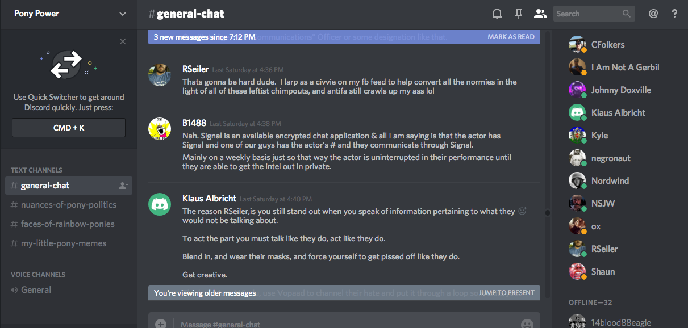Open notification bell settings
Screen dimensions: 688x328
[497, 14]
